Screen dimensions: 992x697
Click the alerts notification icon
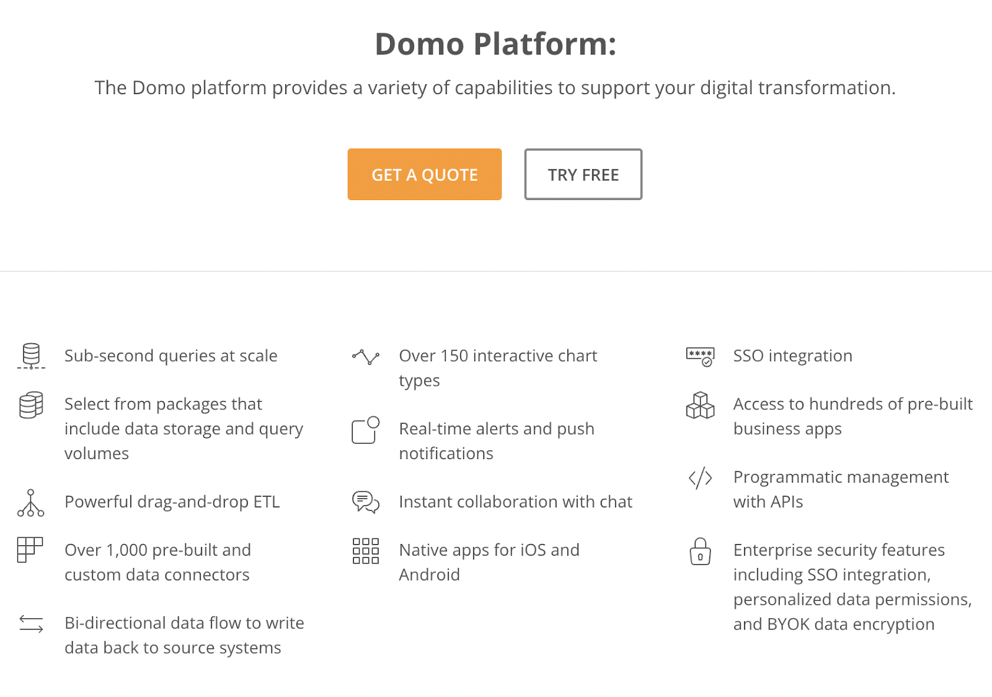pos(366,430)
